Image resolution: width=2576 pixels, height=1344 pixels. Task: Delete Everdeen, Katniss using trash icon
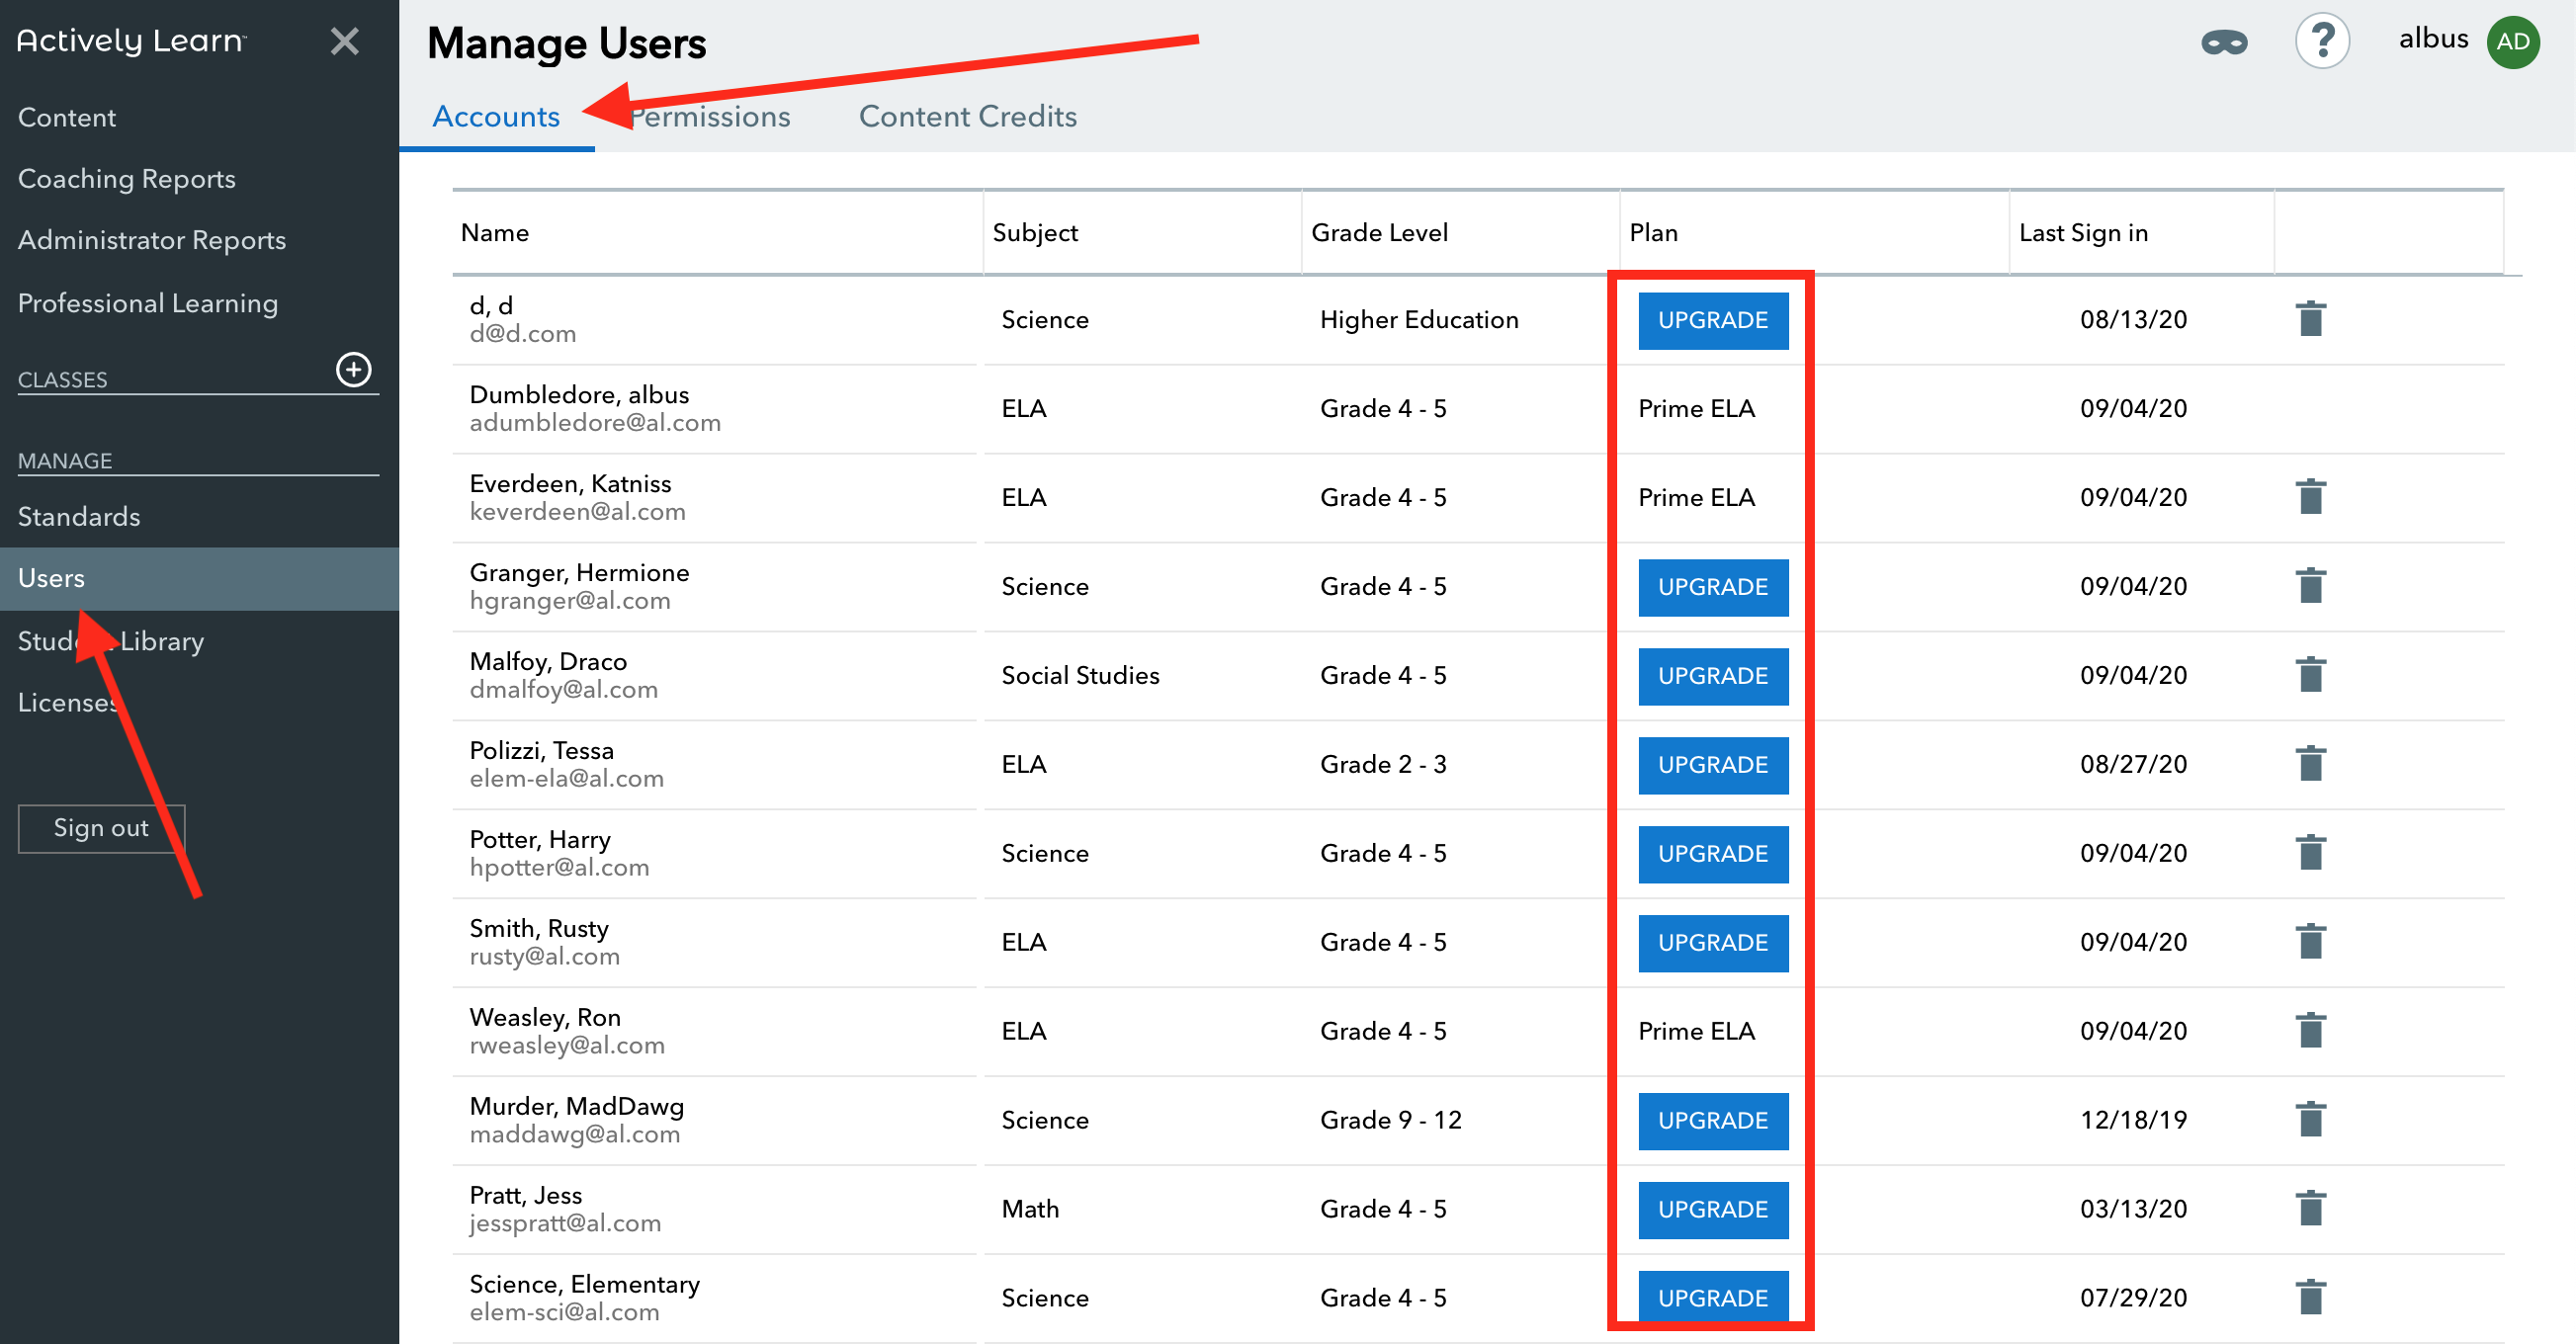coord(2311,496)
